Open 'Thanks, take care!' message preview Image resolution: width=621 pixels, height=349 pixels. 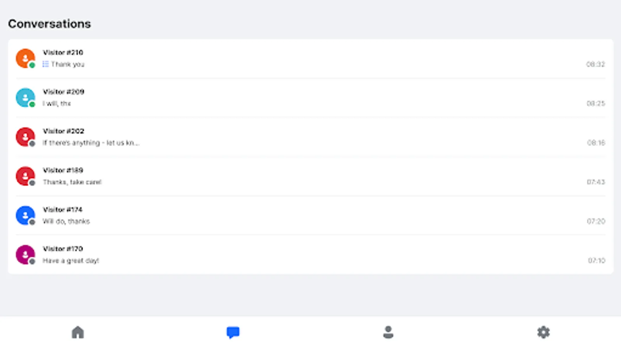click(x=72, y=182)
